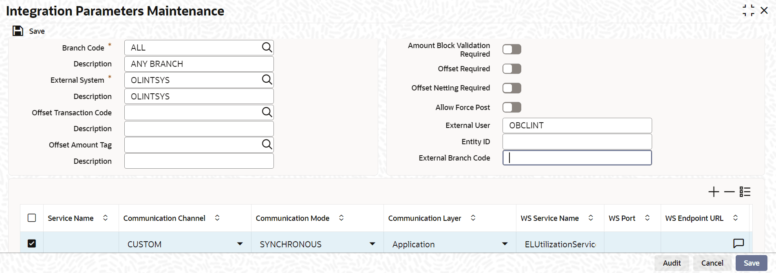Viewport: 776px width, 273px height.
Task: Click the save floppy disk icon
Action: click(18, 31)
